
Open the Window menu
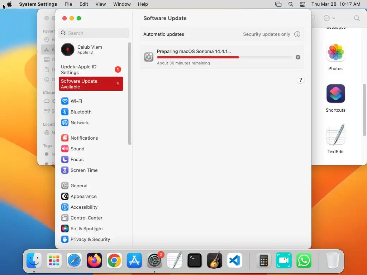tap(122, 4)
